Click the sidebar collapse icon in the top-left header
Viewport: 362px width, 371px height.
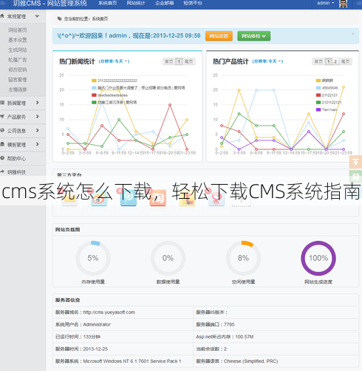click(3, 3)
